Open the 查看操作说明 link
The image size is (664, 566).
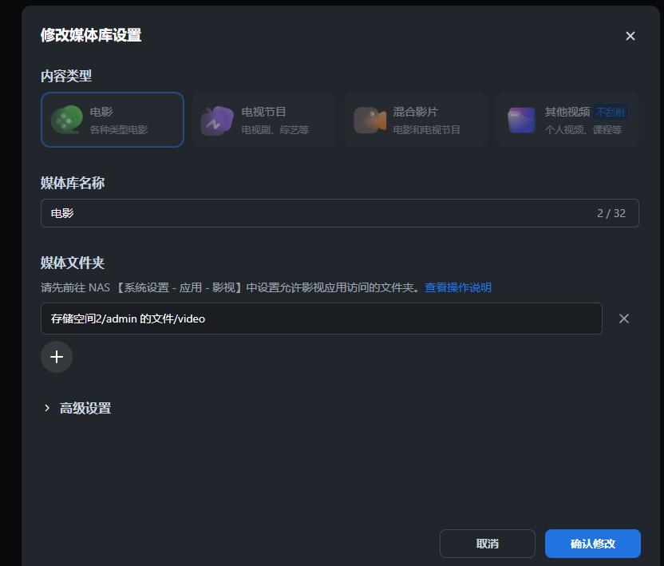458,287
